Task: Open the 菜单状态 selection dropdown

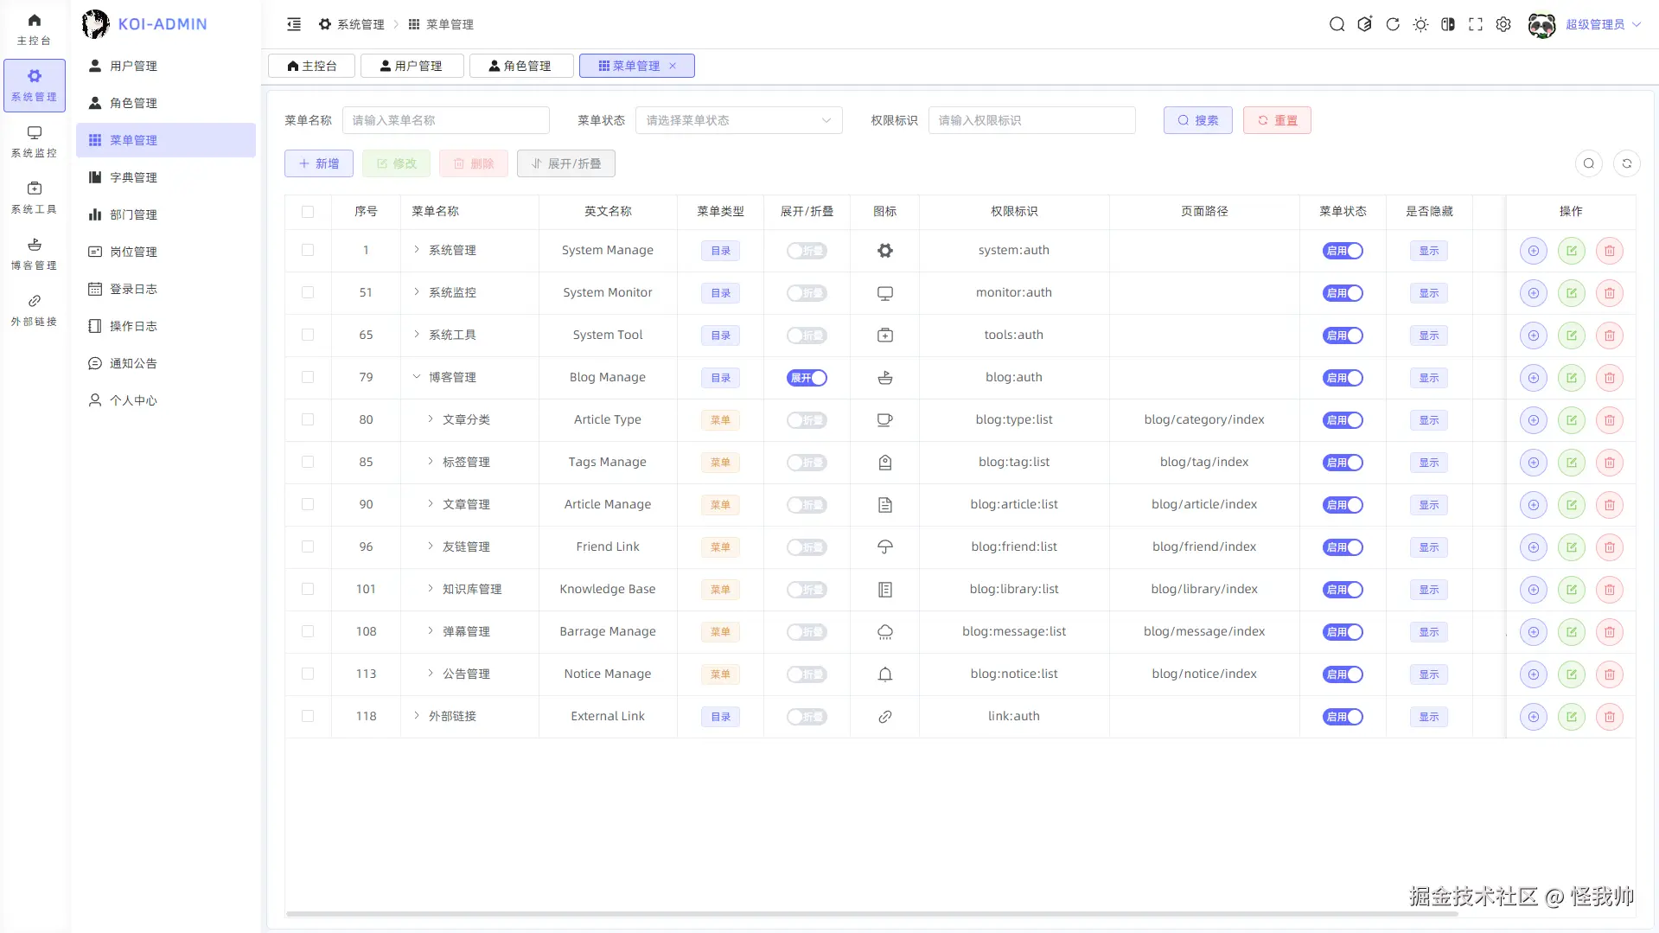Action: point(737,120)
